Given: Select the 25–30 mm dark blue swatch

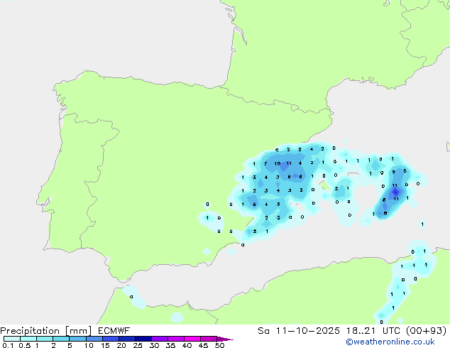Looking at the screenshot, I should [x=143, y=339].
